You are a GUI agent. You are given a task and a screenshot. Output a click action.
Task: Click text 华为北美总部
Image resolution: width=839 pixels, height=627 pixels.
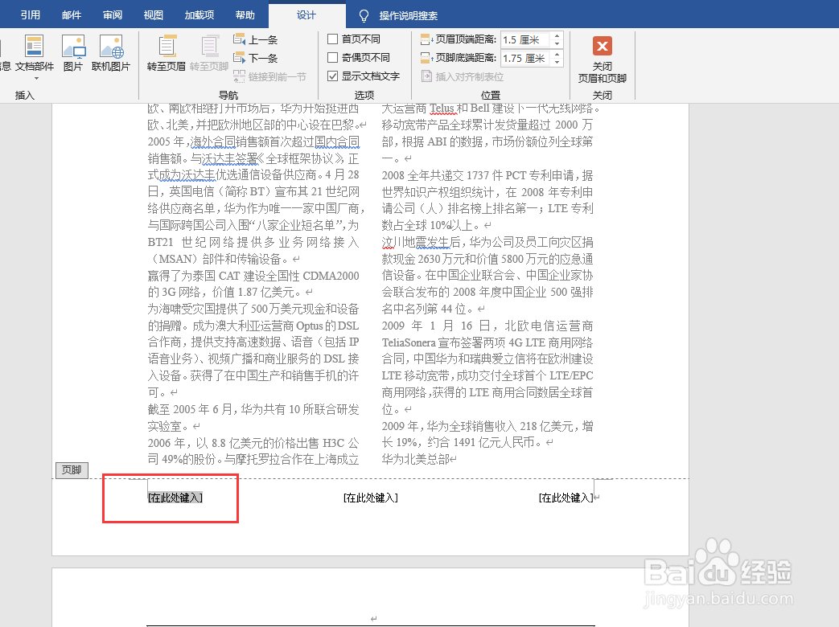pos(415,459)
